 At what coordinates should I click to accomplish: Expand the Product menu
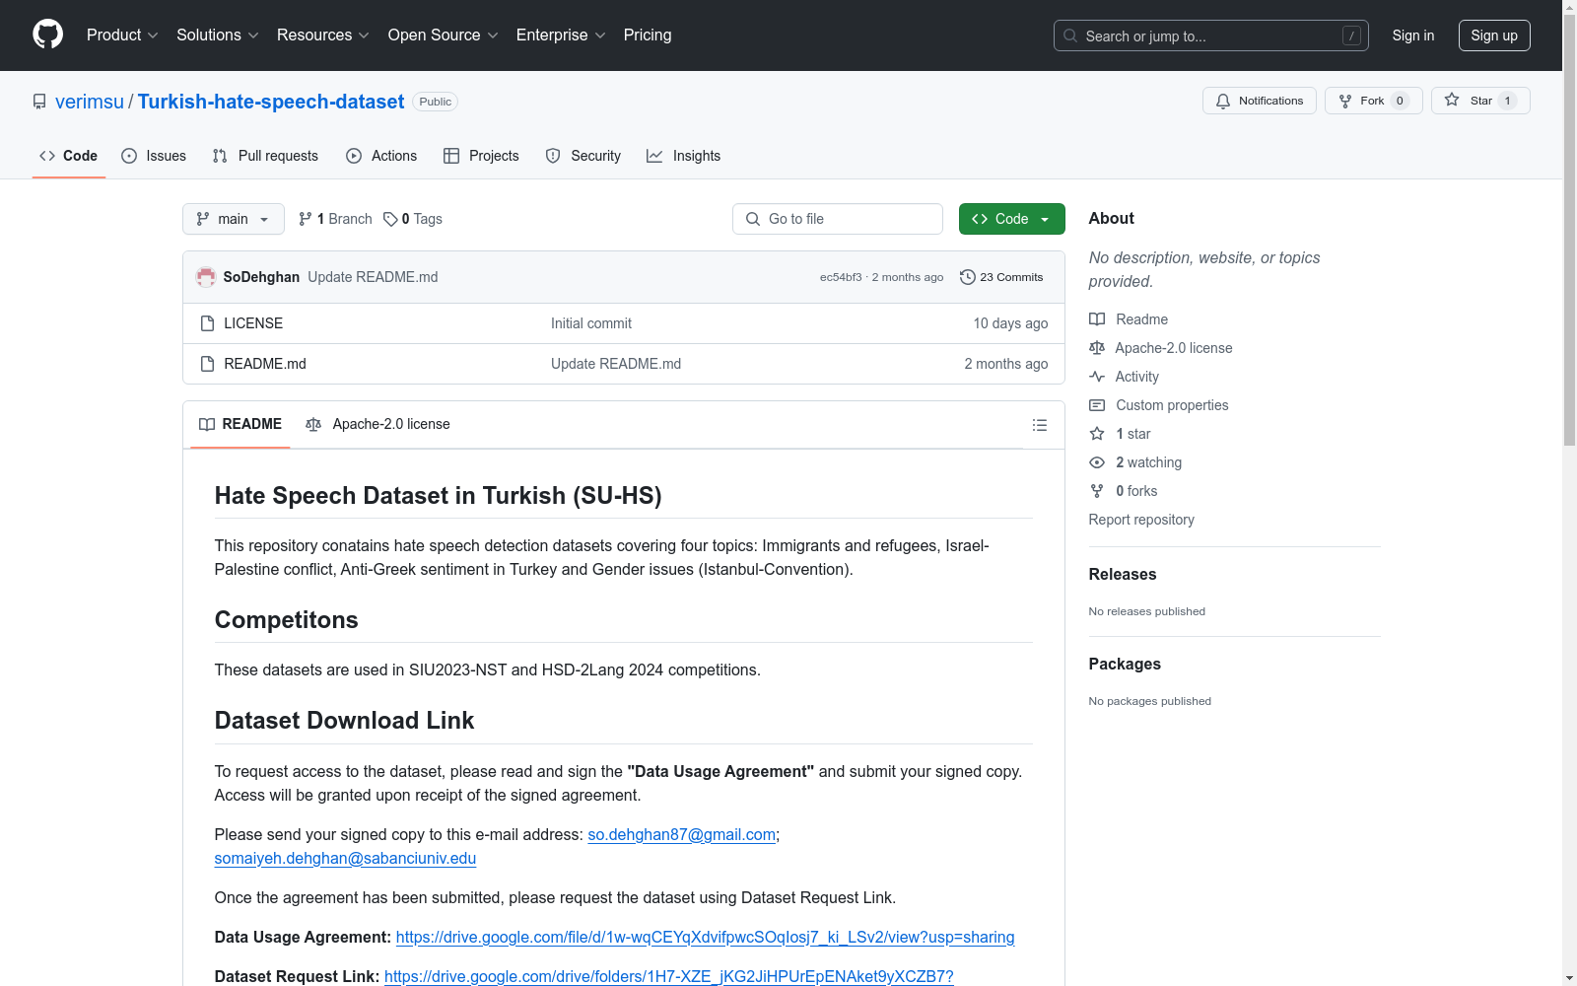click(x=122, y=35)
